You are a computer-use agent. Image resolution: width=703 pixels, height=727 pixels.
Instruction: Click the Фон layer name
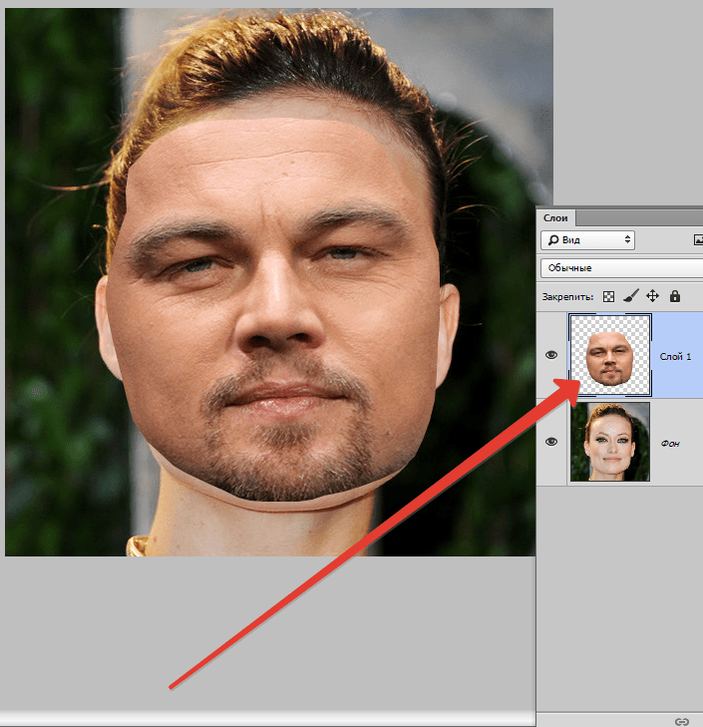click(x=670, y=444)
